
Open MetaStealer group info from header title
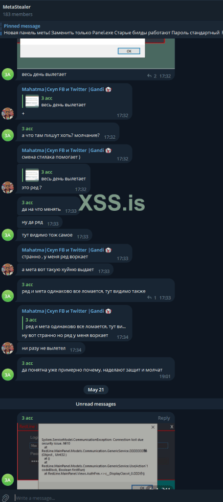click(17, 7)
